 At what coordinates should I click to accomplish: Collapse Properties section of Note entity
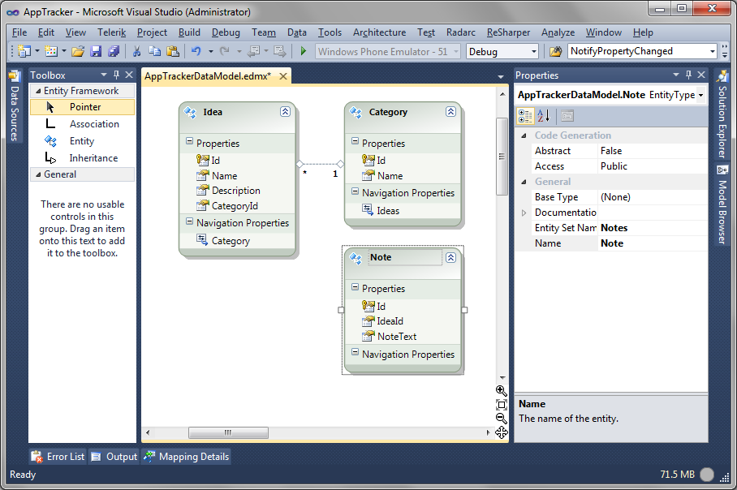click(355, 286)
